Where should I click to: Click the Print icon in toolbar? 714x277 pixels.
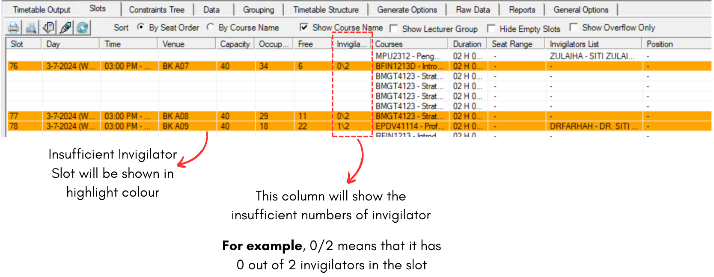14,28
